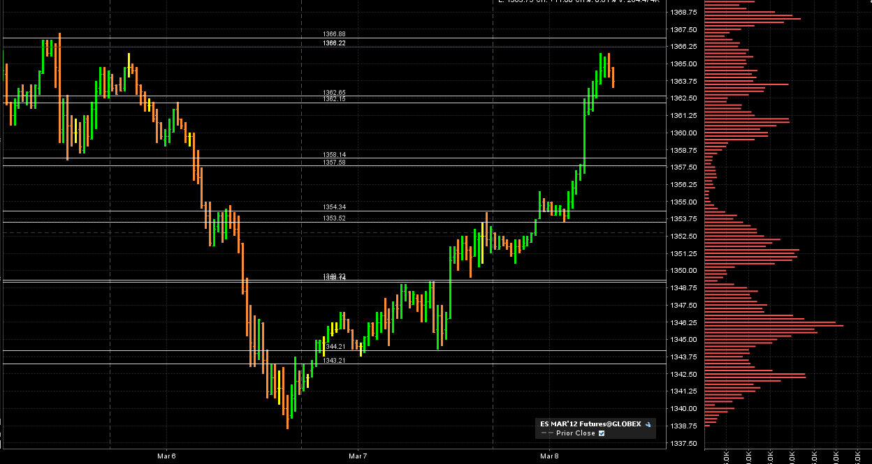Click the 1347.50 price axis label
The image size is (872, 464).
click(x=683, y=305)
